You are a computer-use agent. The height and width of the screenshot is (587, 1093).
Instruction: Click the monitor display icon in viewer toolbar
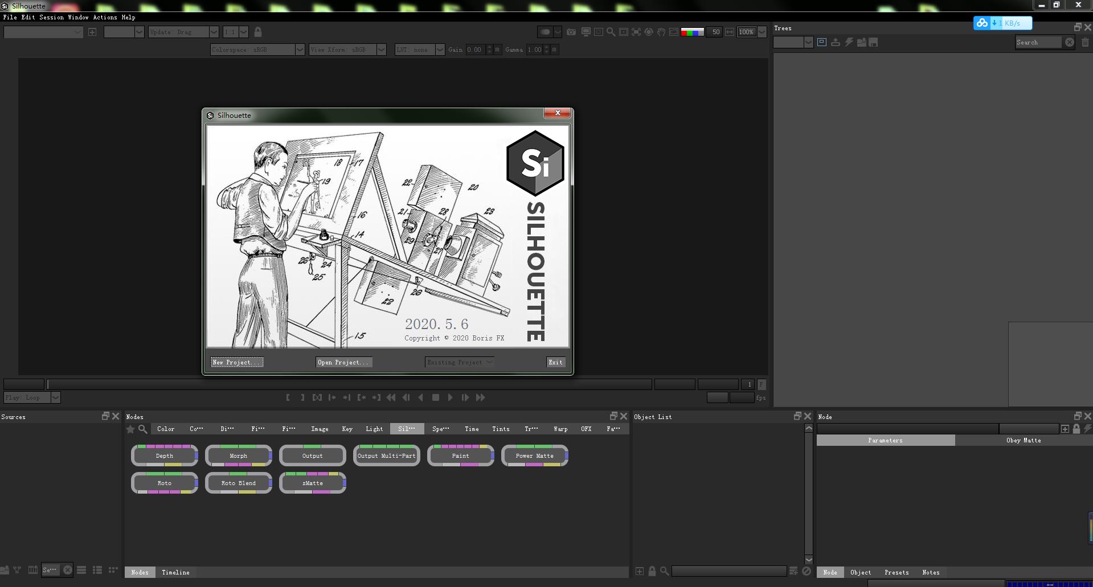point(586,32)
